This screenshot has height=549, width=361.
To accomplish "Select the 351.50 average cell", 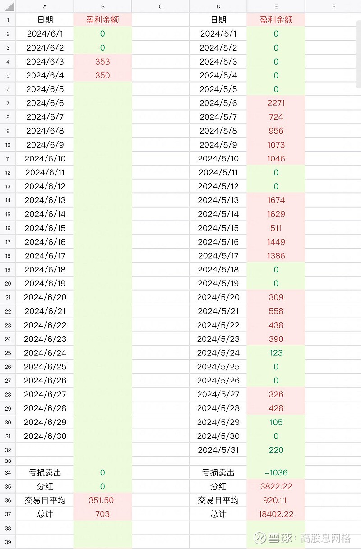I will coord(103,500).
